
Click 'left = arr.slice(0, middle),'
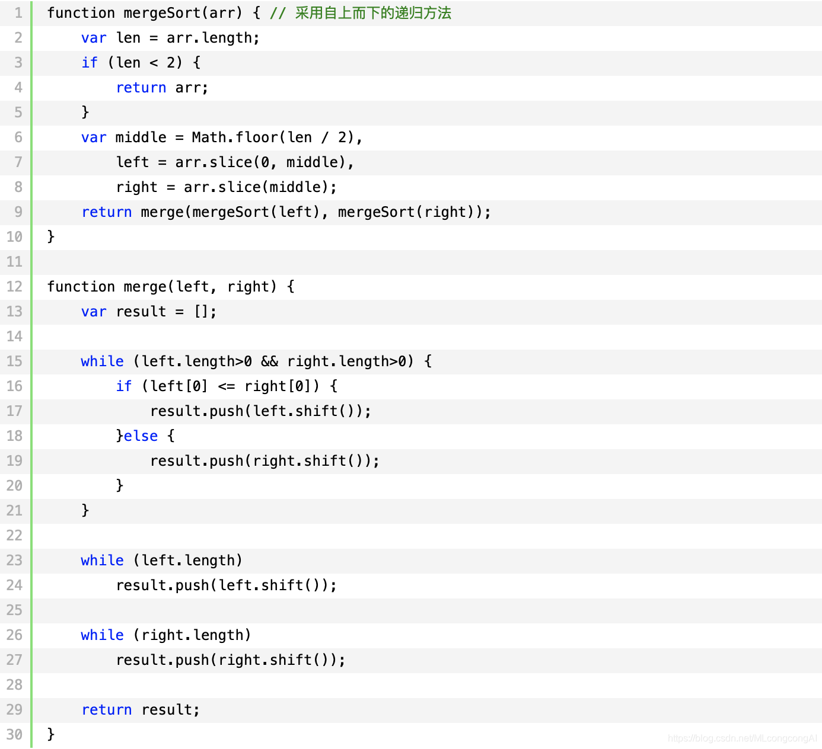point(235,162)
